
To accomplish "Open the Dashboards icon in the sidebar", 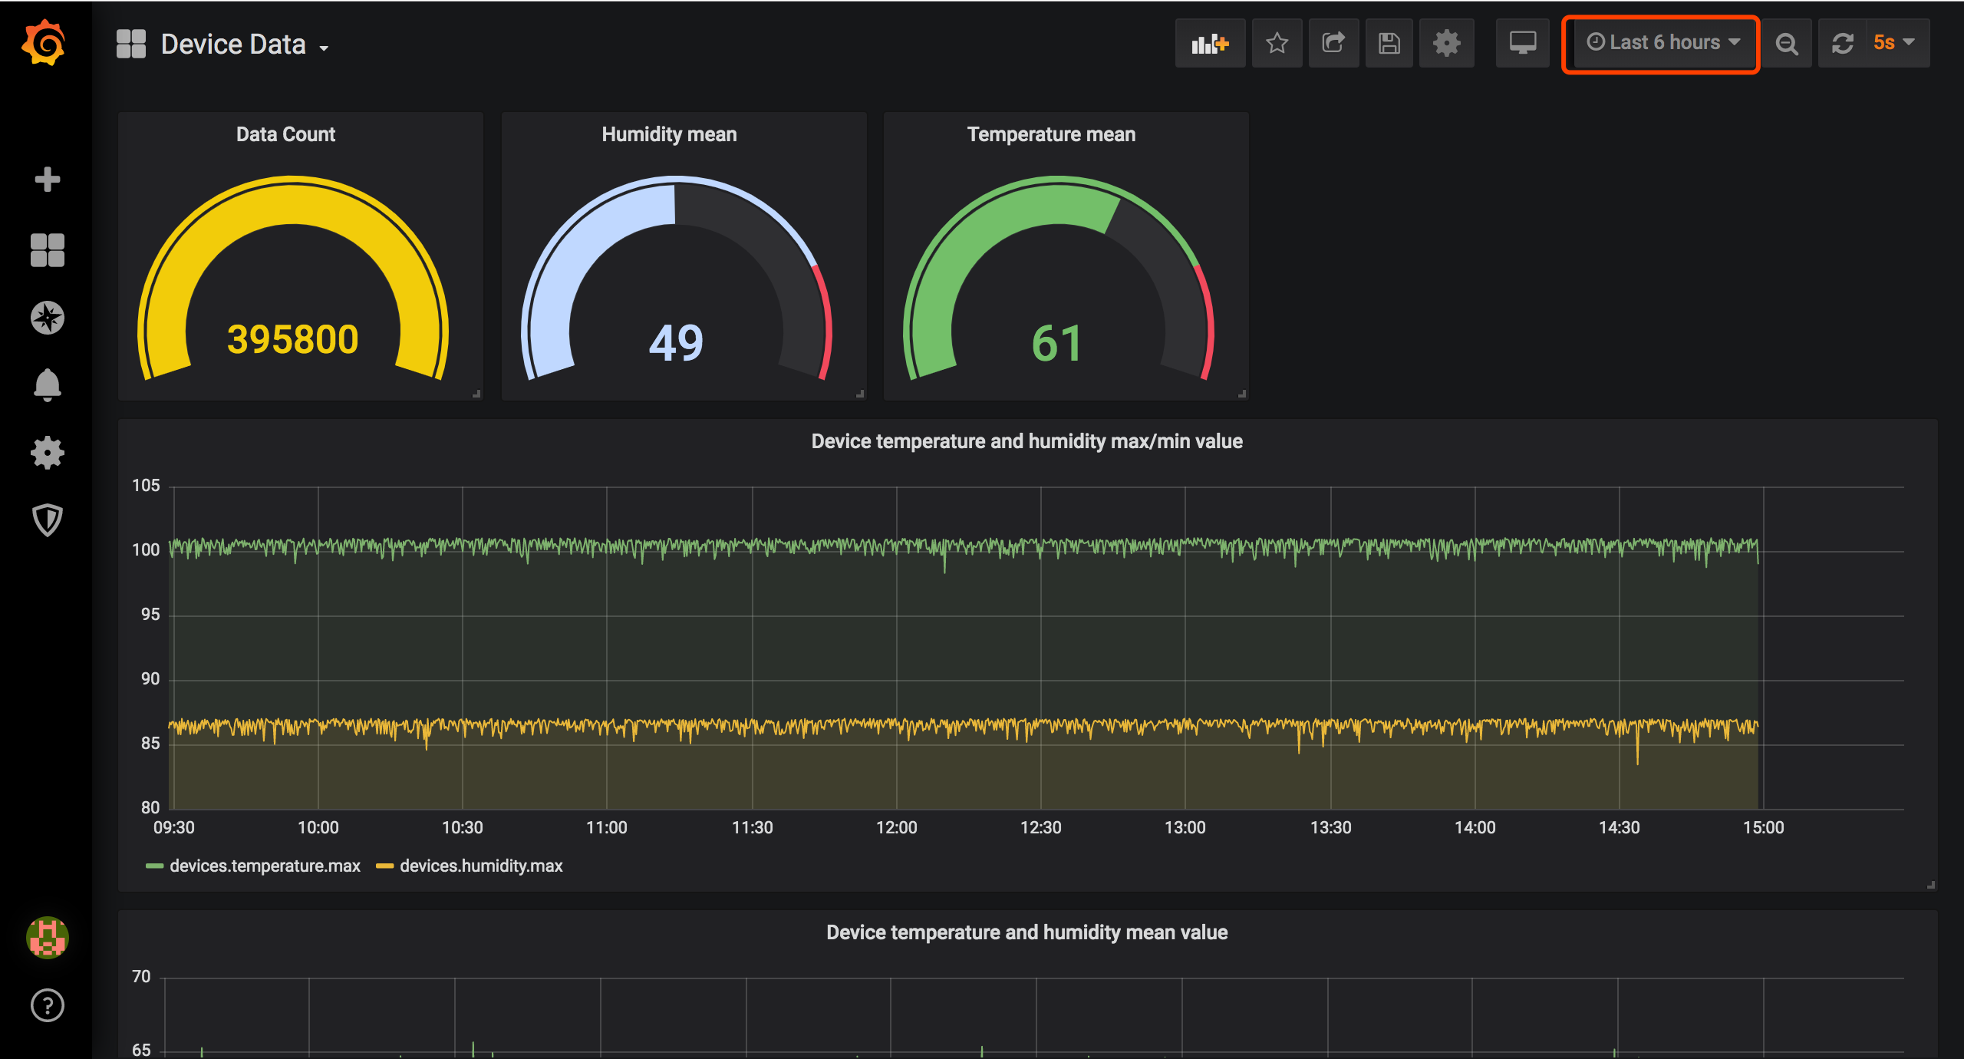I will point(47,249).
